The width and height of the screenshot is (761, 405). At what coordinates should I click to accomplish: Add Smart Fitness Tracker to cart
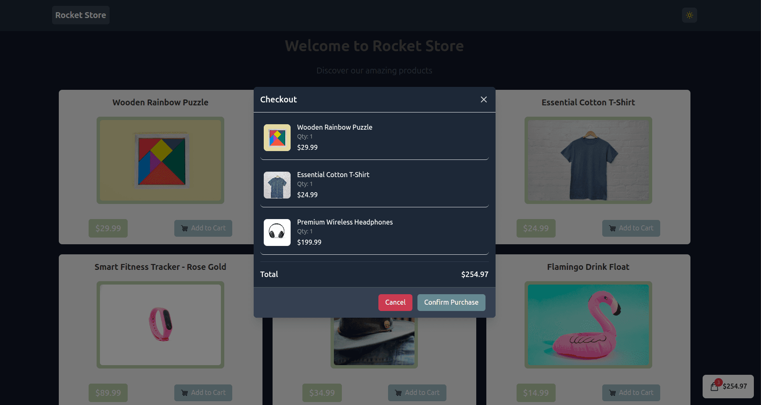coord(203,393)
